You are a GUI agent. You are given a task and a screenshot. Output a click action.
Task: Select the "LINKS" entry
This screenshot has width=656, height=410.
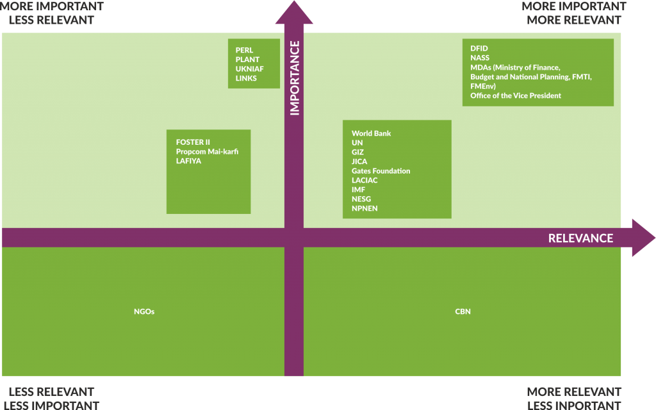[246, 78]
